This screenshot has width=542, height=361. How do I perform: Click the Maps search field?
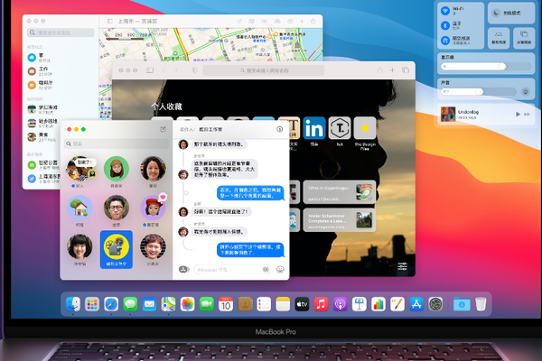click(x=61, y=32)
